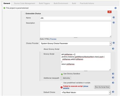
Task: Click into the Name field containing Job
Action: click(75, 18)
